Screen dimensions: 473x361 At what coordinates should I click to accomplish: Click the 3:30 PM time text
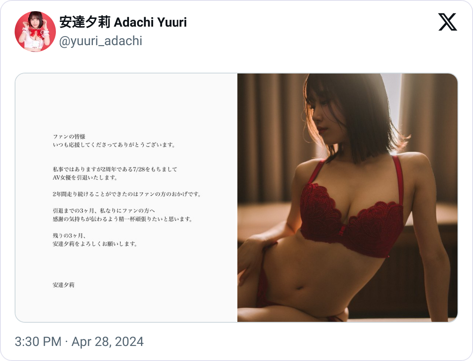[38, 342]
